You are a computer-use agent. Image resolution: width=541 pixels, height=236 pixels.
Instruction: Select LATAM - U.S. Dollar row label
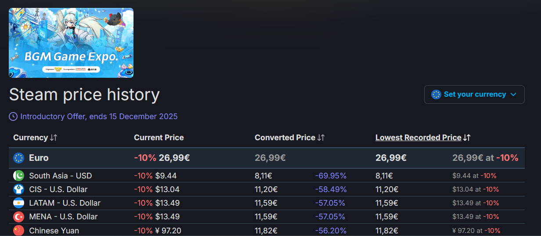pos(65,203)
